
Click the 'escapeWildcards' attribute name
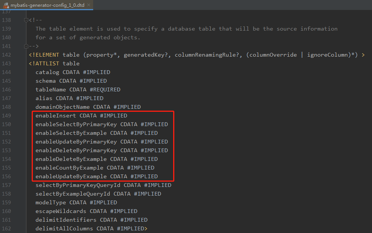coord(61,211)
